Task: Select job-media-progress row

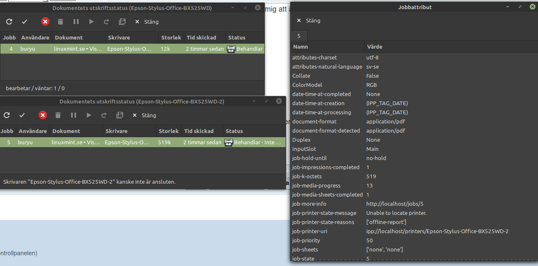Action: 414,185
